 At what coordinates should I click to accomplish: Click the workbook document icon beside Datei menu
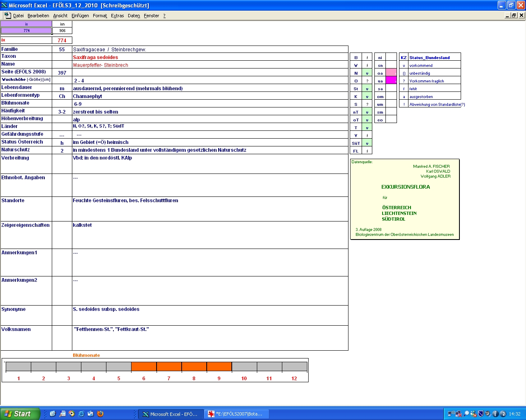tap(7, 15)
